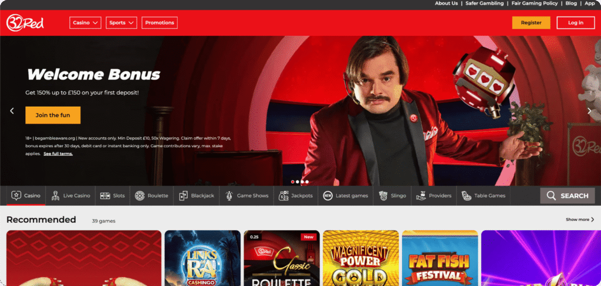This screenshot has width=601, height=286.
Task: Open App link in top bar
Action: (x=589, y=3)
